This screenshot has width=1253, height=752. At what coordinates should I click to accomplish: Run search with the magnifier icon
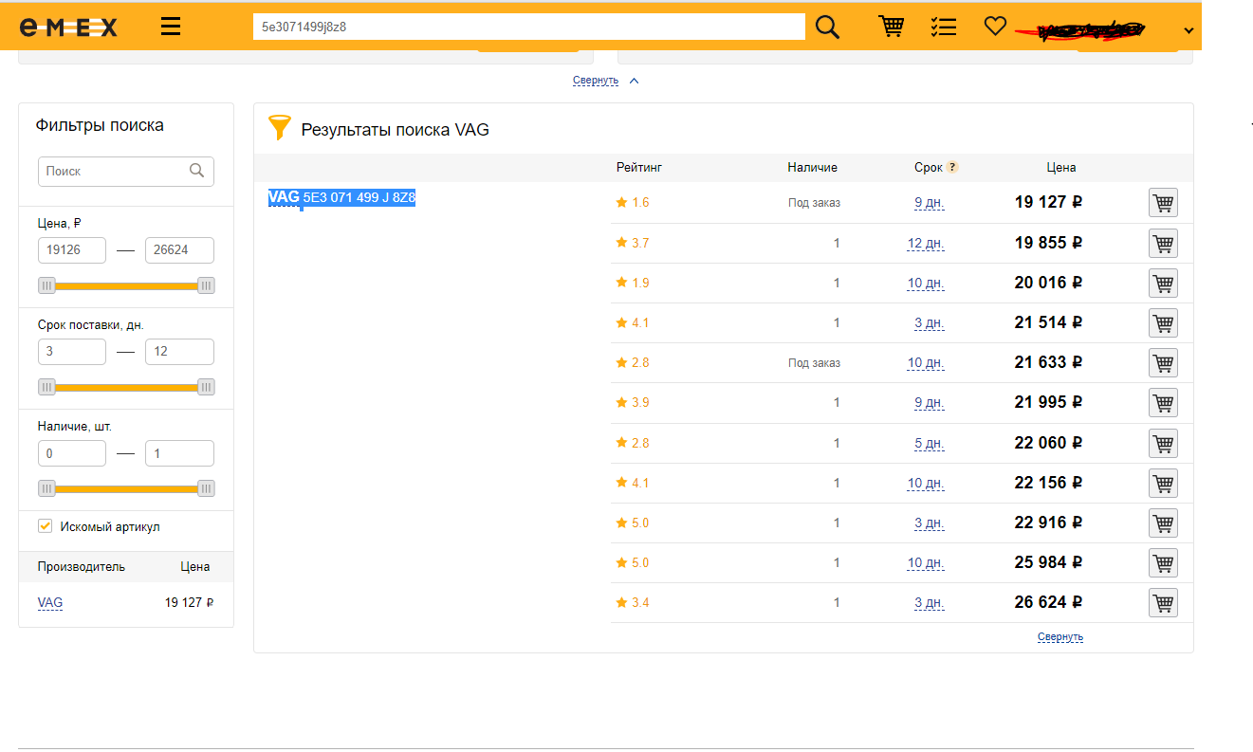(x=828, y=27)
